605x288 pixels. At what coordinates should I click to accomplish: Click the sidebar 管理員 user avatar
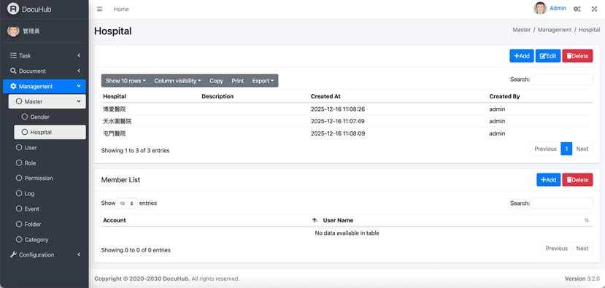[x=13, y=31]
